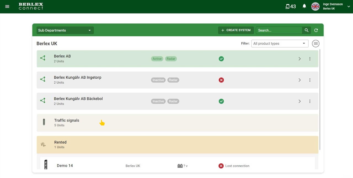Toggle the list view mode icon
This screenshot has width=353, height=178.
click(x=316, y=44)
